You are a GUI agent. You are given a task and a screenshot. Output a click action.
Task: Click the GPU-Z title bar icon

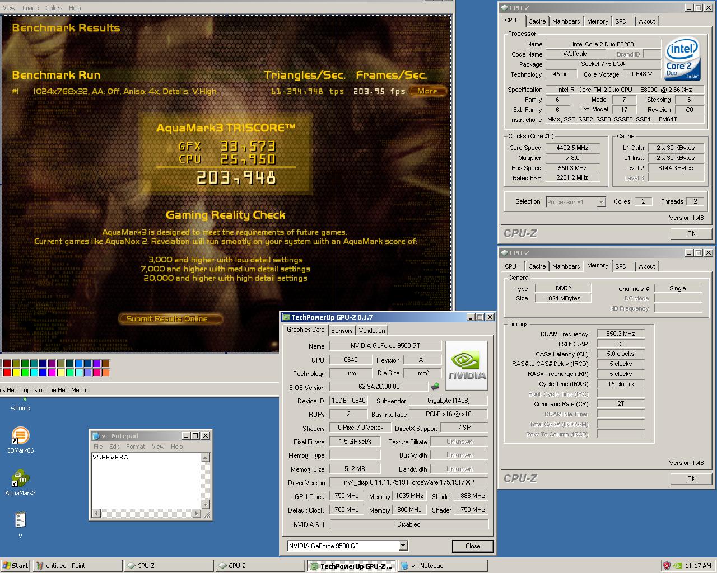[286, 317]
